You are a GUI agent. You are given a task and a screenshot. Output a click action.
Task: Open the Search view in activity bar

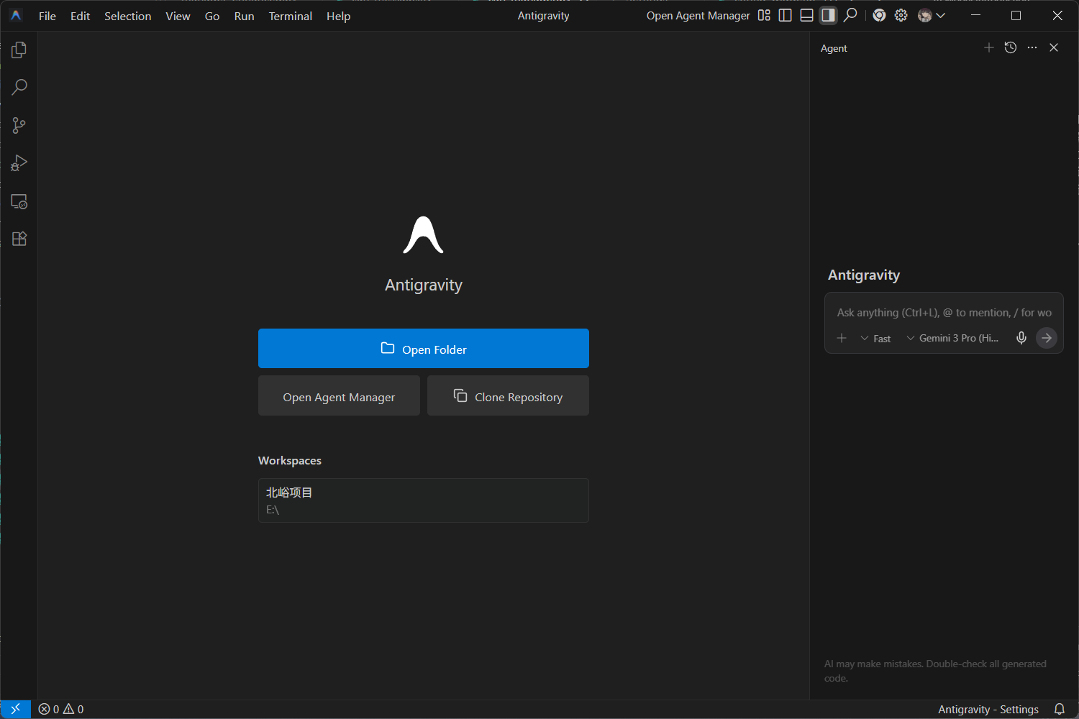pos(19,88)
